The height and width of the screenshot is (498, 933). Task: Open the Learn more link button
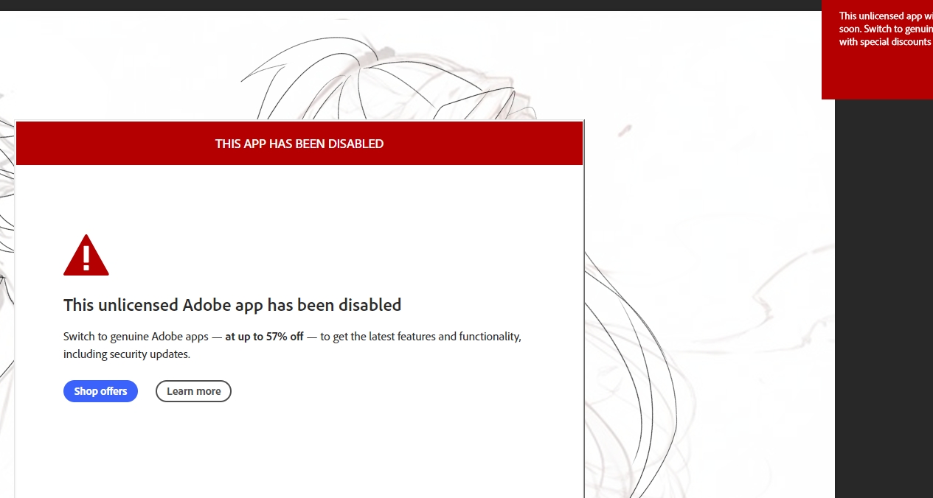(193, 391)
